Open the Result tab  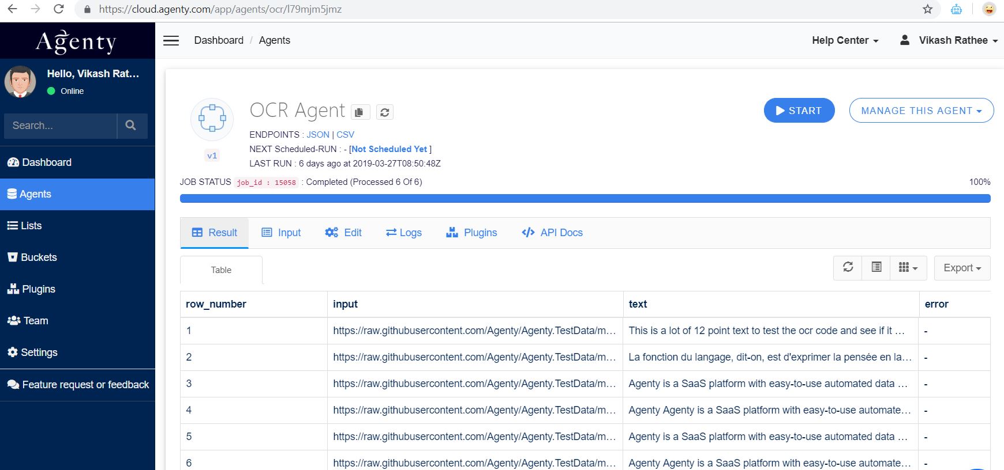[215, 233]
